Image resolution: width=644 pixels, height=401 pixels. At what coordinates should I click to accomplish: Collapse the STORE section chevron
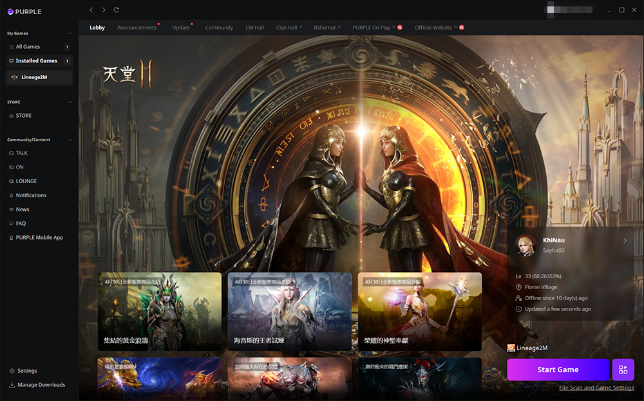(70, 102)
